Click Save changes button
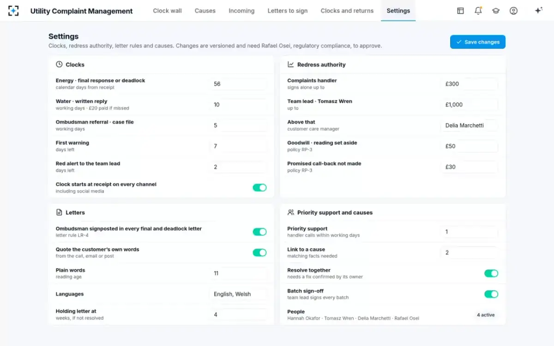The image size is (554, 346). coord(478,42)
